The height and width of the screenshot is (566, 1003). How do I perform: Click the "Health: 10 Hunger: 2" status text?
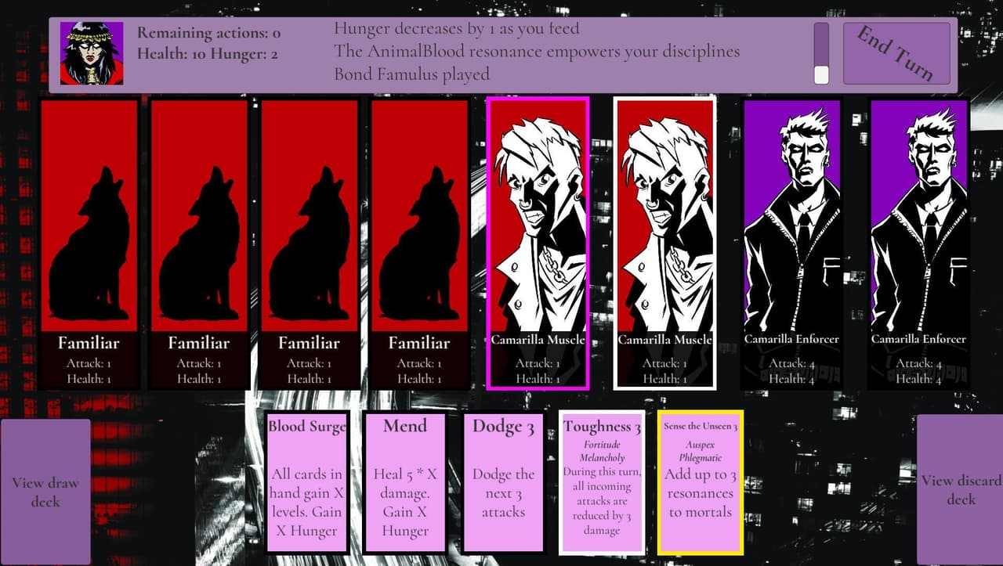click(207, 54)
